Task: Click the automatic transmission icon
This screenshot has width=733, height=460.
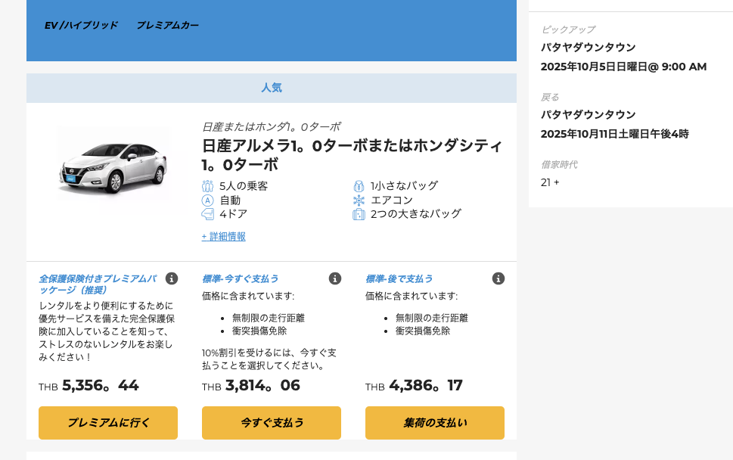Action: coord(207,200)
